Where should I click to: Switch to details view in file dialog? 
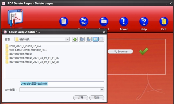pos(101,39)
